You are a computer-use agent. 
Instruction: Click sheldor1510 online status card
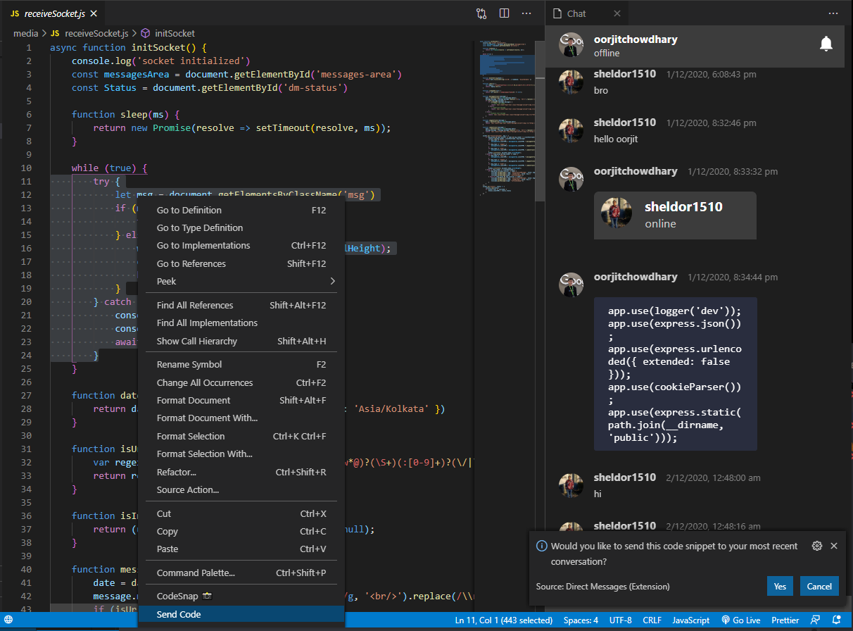[x=675, y=215]
